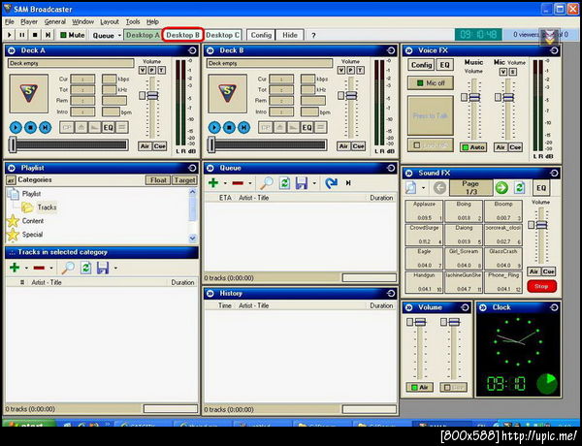Stop Deck A with its blue stop icon

(30, 128)
